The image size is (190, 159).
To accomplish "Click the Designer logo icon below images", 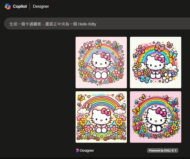I will tap(78, 150).
